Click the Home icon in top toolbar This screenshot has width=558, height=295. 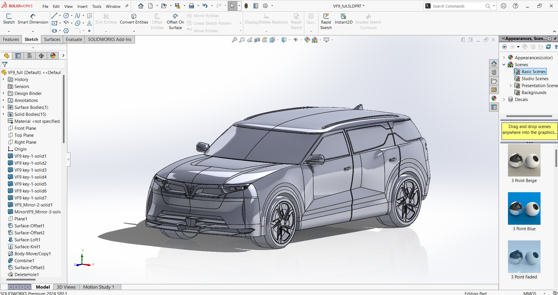[141, 6]
